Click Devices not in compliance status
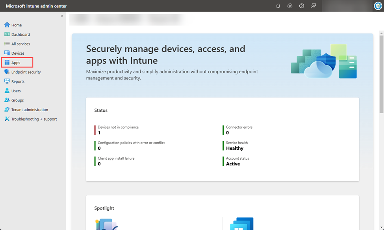 point(118,130)
